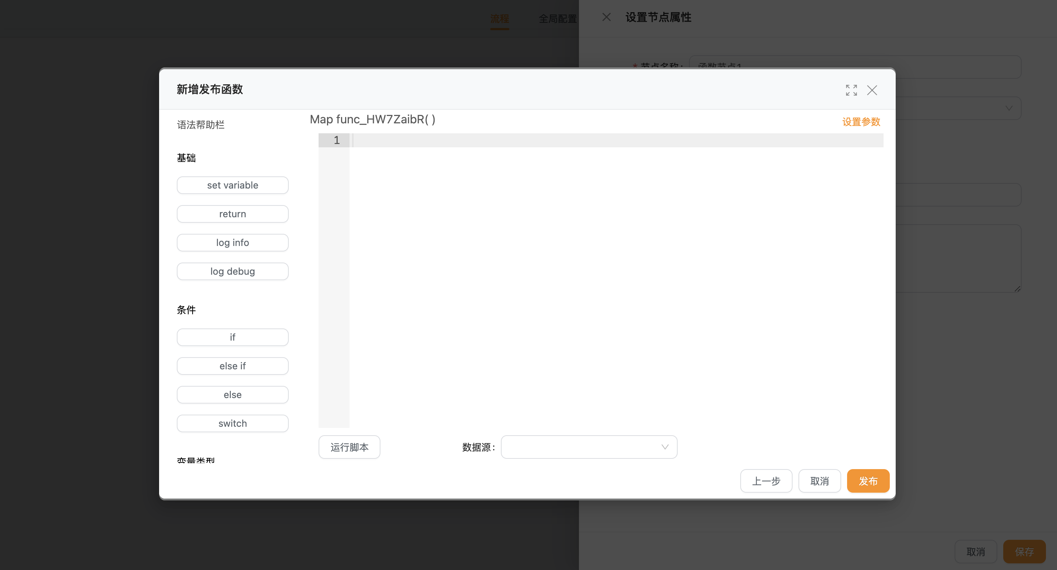Click the function signature Map func_HW7ZaibR()
The width and height of the screenshot is (1057, 570).
coord(372,119)
